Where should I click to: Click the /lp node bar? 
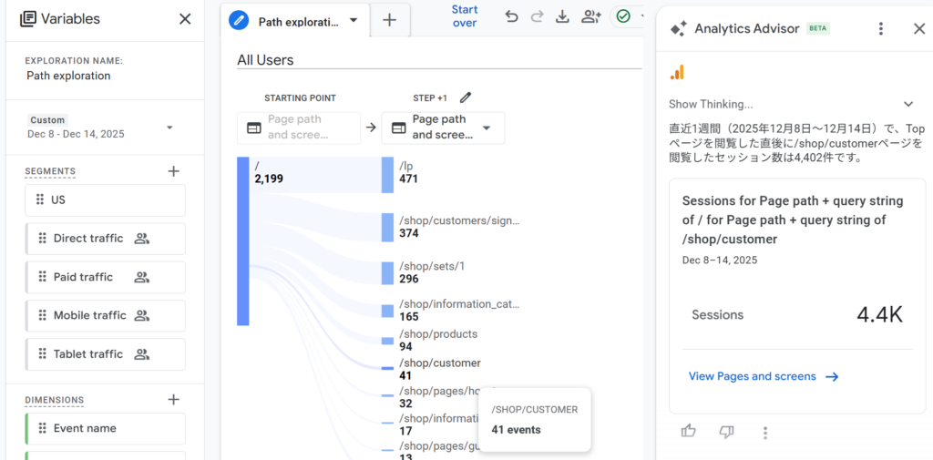pos(387,174)
